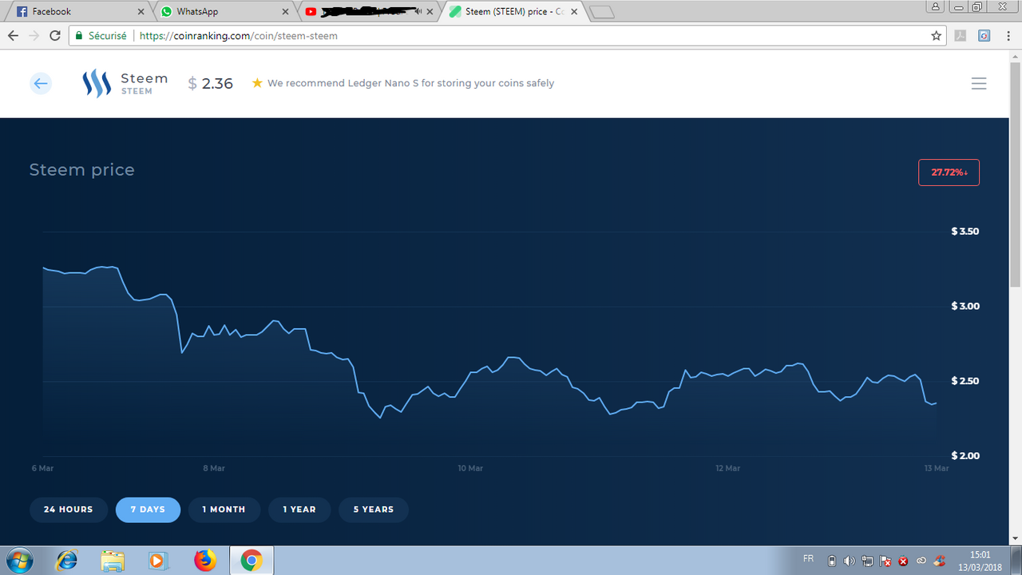Mute the YouTube tab via speaker icon
The height and width of the screenshot is (575, 1022).
click(x=417, y=12)
